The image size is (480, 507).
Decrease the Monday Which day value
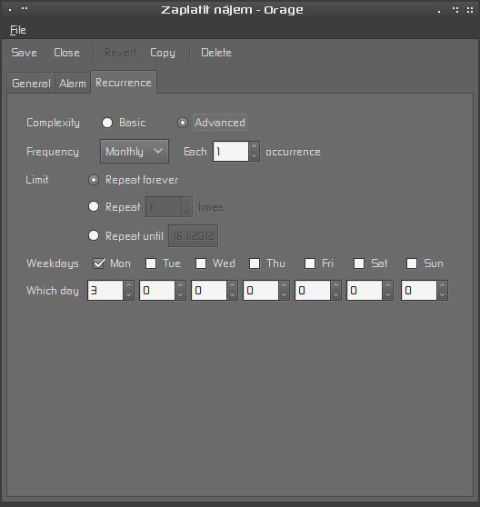pyautogui.click(x=128, y=295)
